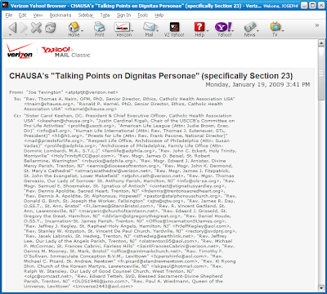Click Cc address mail@priestsforlife.org

(53, 140)
